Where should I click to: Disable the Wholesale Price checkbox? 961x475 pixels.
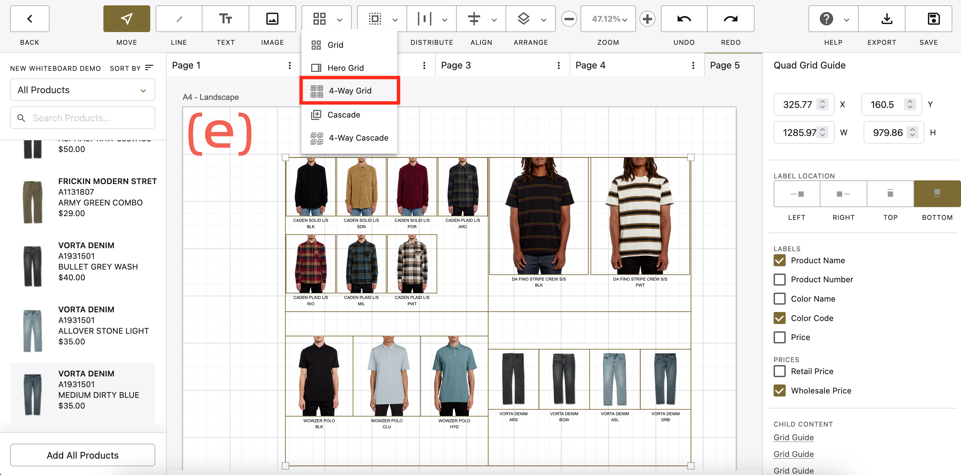[779, 391]
